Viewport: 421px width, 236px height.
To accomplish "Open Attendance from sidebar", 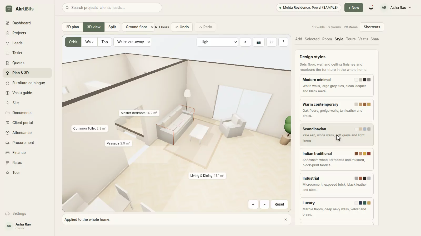I will [27, 133].
